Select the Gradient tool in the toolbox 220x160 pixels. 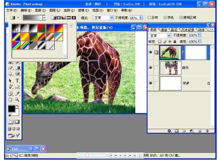click(x=17, y=68)
